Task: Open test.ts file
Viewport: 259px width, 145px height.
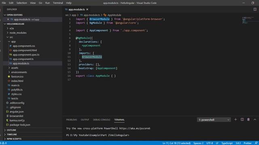Action: tap(15, 98)
